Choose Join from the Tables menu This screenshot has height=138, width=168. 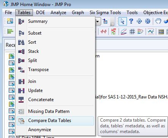[x=55, y=81]
